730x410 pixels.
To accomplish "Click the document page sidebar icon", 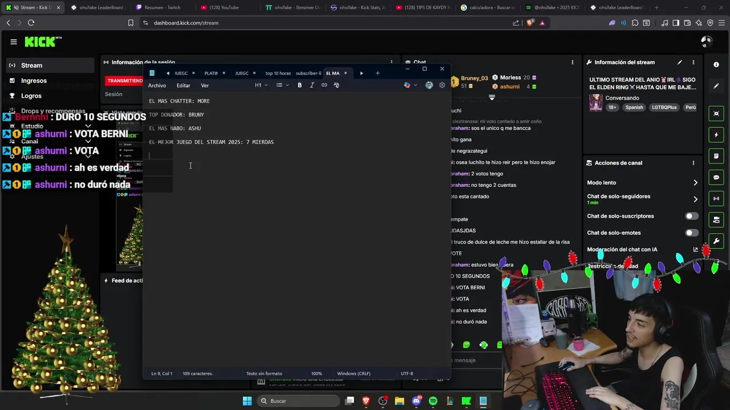I will pyautogui.click(x=716, y=156).
